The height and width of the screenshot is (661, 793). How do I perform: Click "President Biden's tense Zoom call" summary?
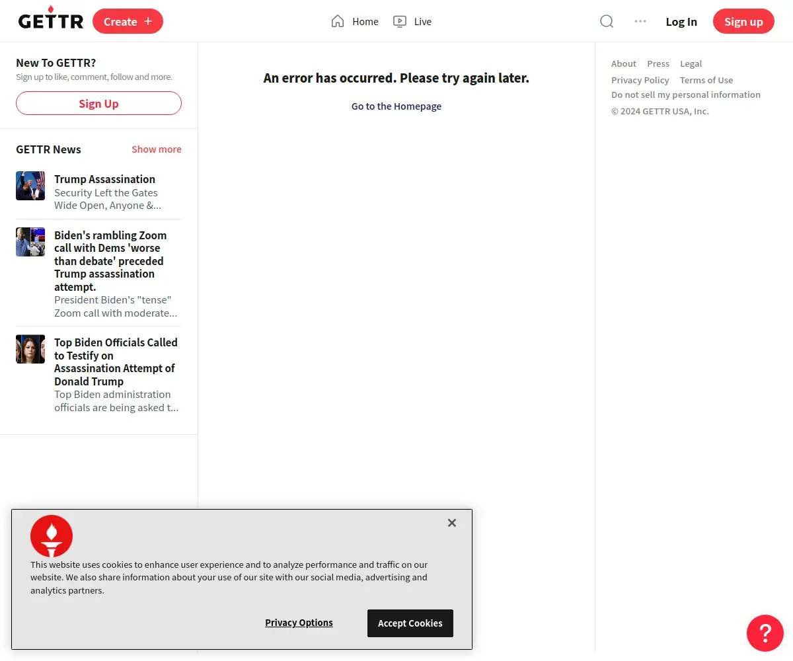click(116, 307)
